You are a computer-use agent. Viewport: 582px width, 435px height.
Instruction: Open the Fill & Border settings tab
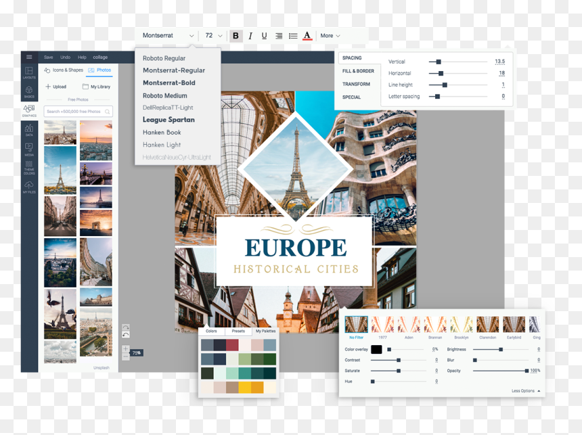(358, 71)
